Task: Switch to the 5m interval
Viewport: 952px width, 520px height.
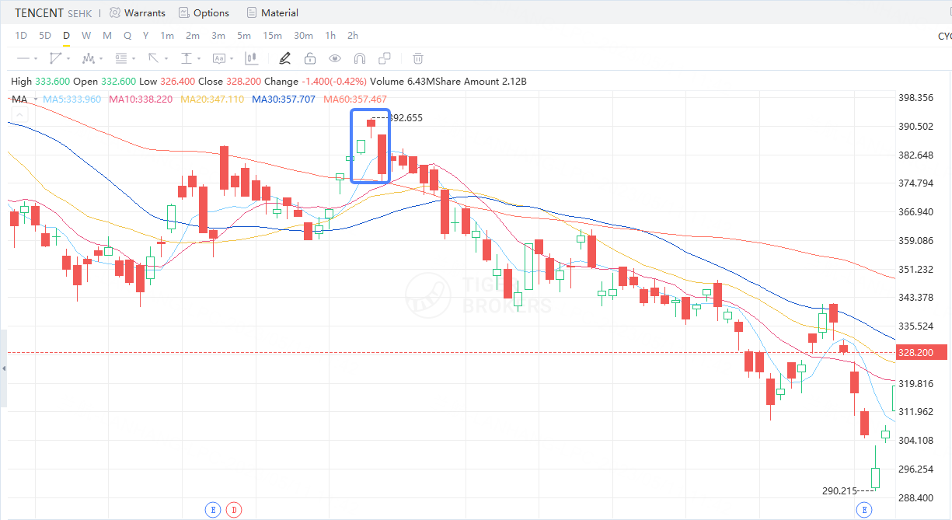Action: pos(244,36)
